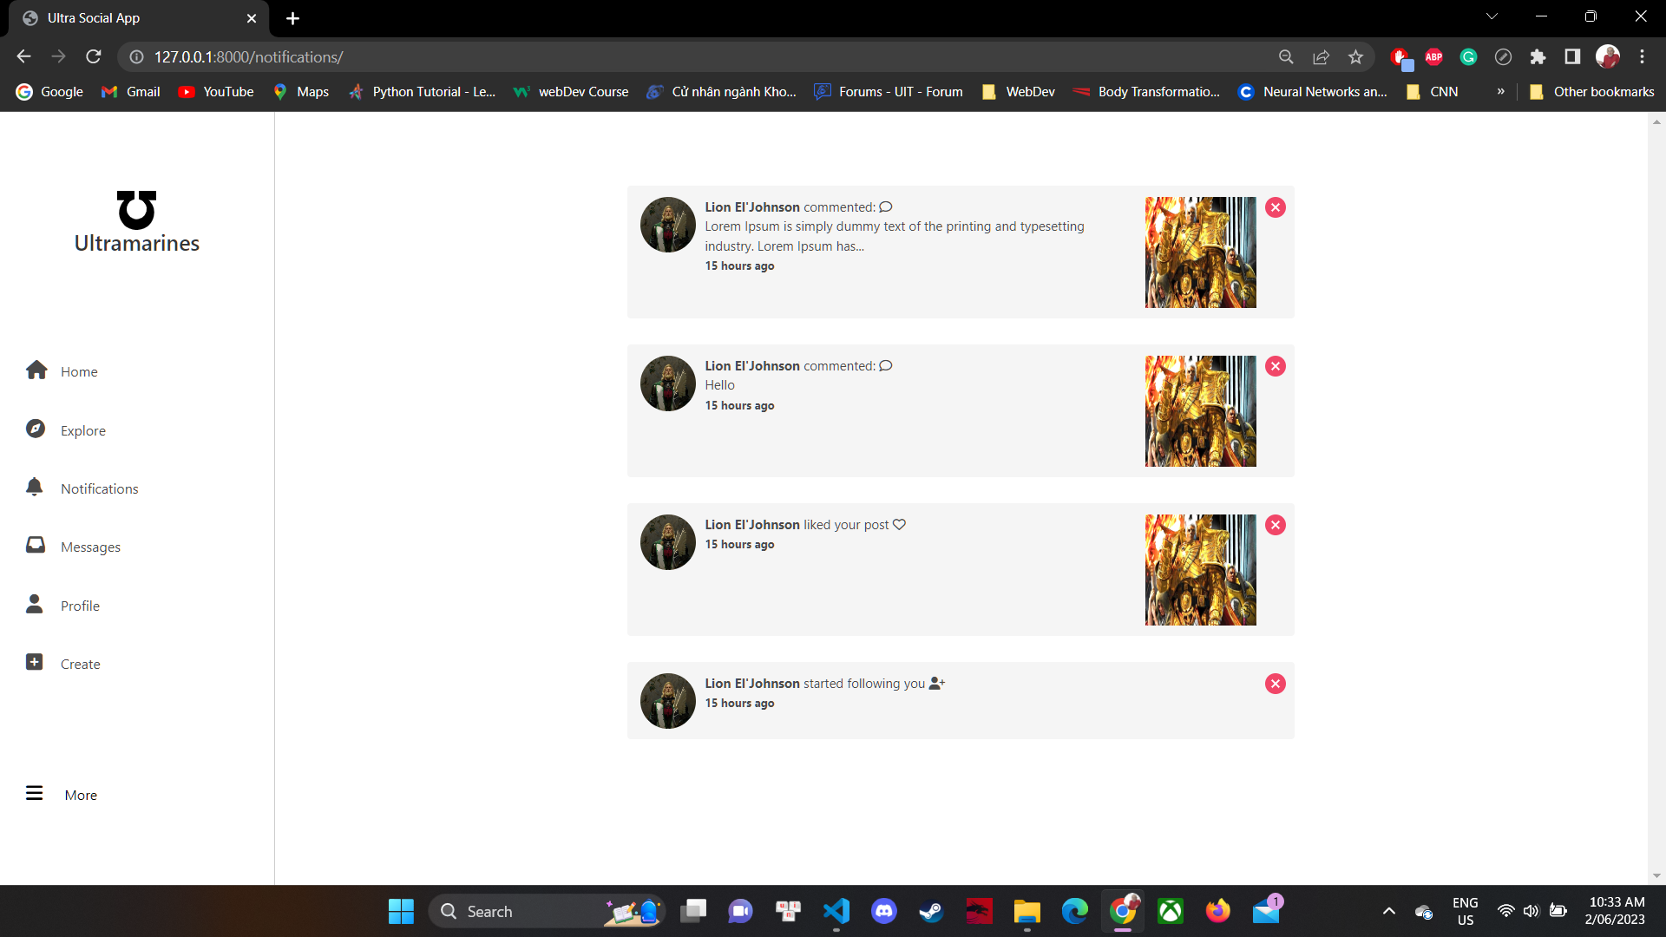The height and width of the screenshot is (937, 1666).
Task: Show hidden system tray icons
Action: coord(1388,911)
